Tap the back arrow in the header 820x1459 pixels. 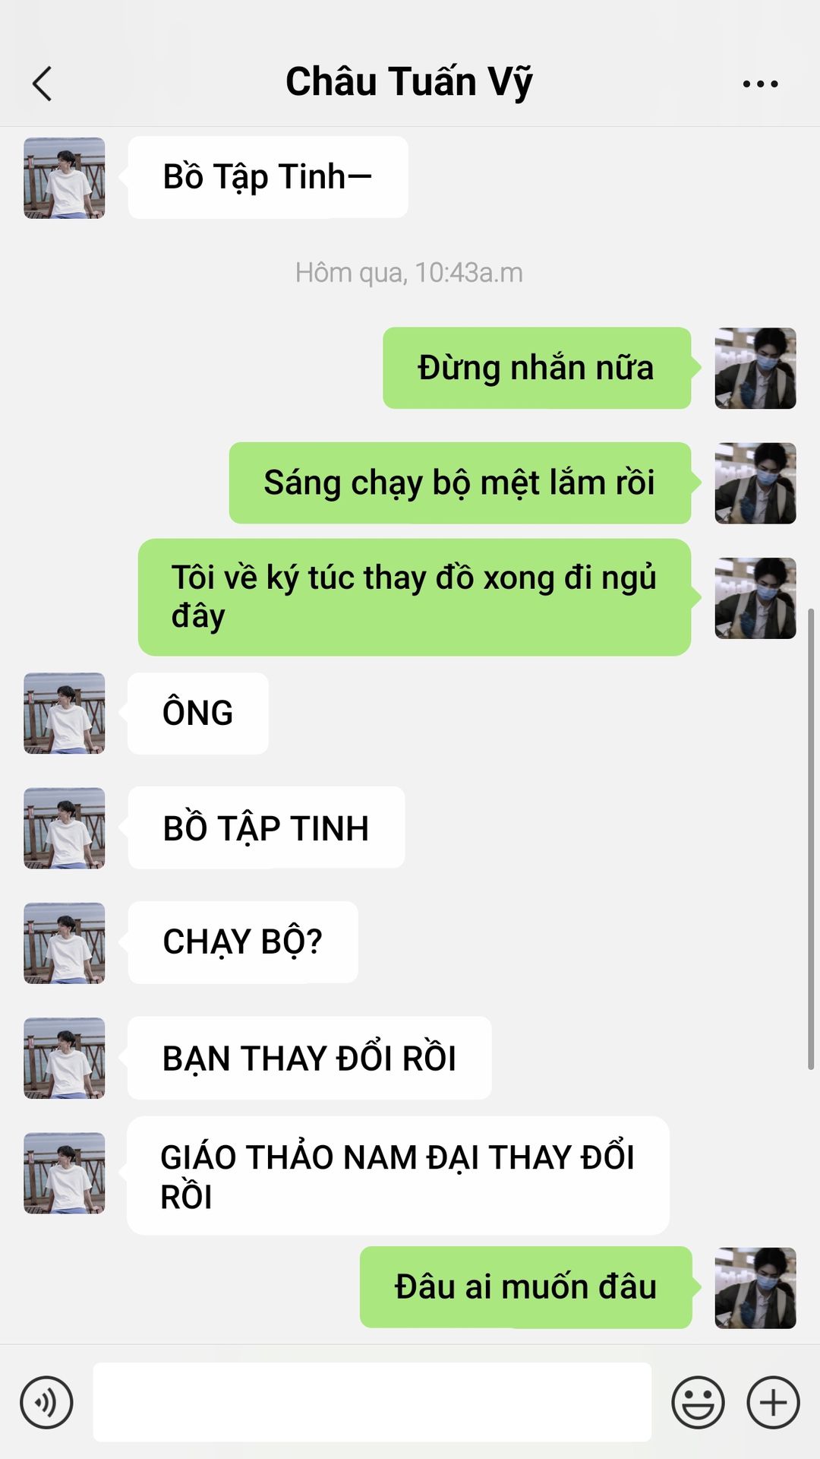43,84
